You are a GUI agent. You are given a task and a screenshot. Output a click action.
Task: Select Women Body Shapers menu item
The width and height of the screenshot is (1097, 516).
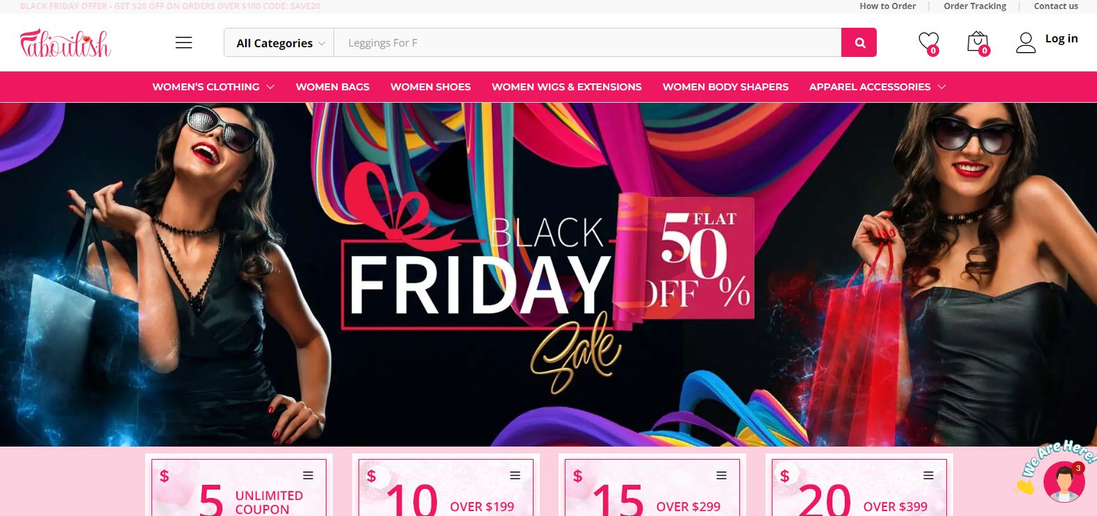725,87
